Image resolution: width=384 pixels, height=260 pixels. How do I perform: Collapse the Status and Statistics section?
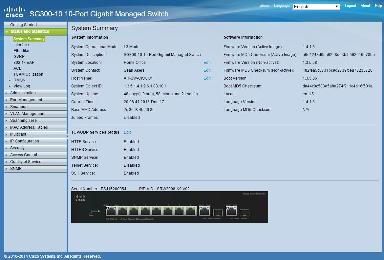click(7, 32)
